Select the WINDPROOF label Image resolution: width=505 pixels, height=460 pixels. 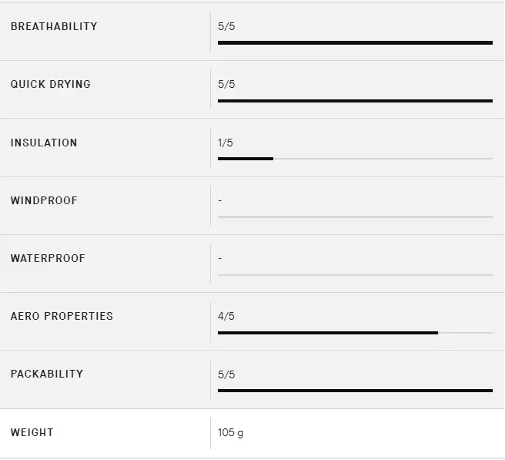[x=44, y=200]
